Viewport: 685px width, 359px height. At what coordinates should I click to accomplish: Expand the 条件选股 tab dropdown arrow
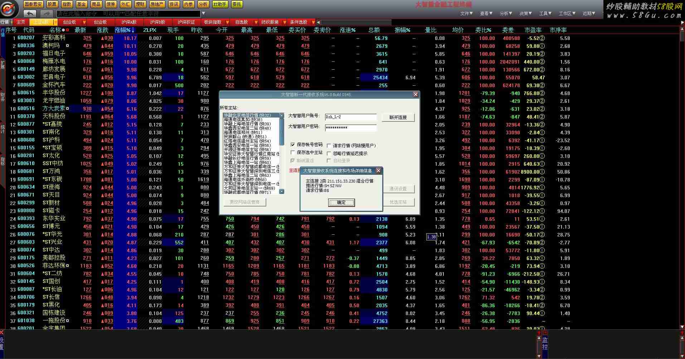(x=313, y=22)
